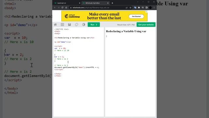Close the JavaScript Let tab
The height and width of the screenshot is (118, 209).
tap(80, 3)
